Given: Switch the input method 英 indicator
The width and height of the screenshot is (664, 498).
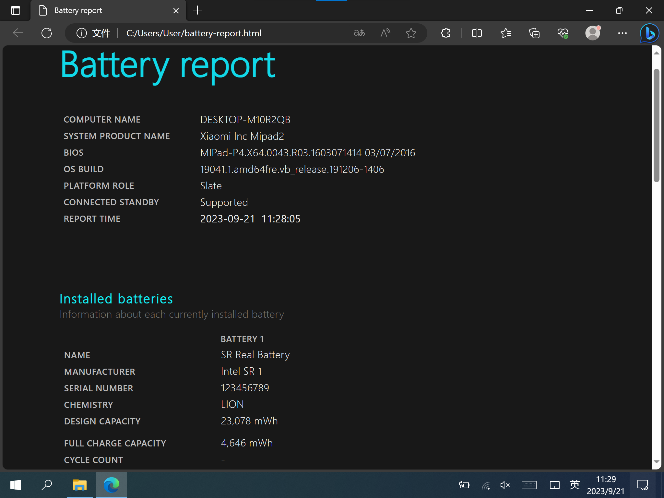Looking at the screenshot, I should pos(575,485).
